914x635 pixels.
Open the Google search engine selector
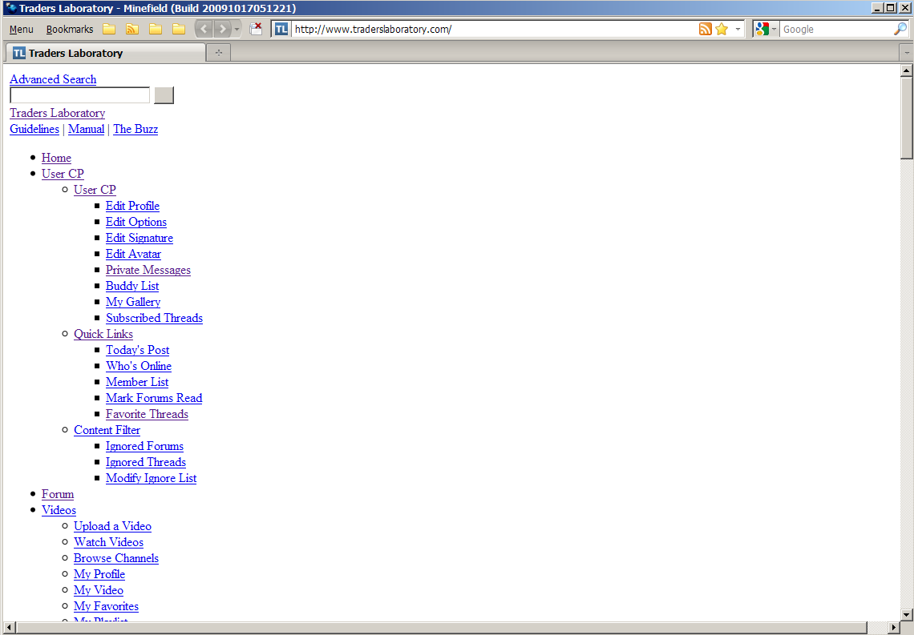click(766, 29)
